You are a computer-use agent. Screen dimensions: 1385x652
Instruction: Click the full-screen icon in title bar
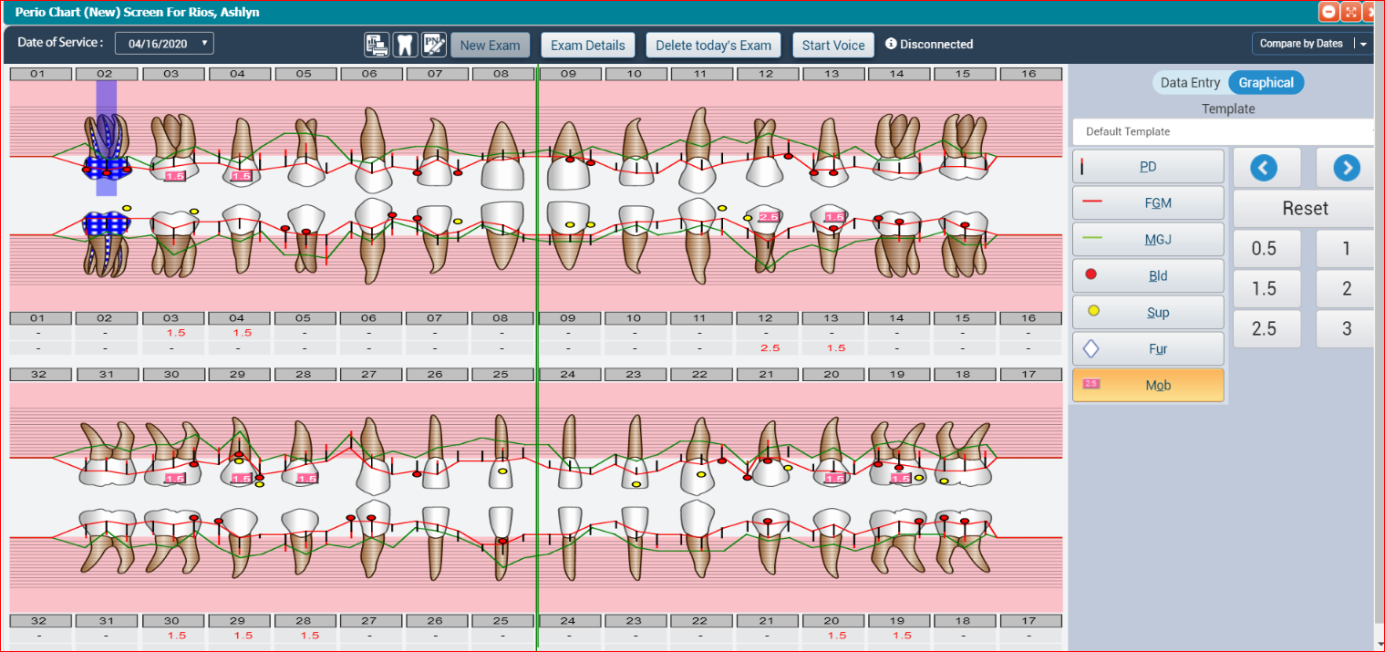click(1351, 12)
